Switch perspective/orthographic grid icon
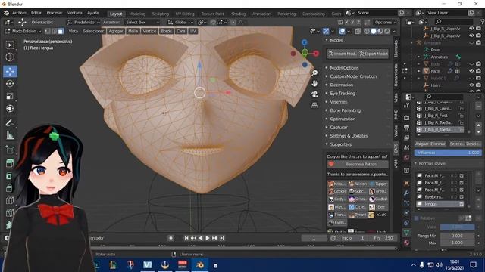This screenshot has width=485, height=272. point(314,105)
